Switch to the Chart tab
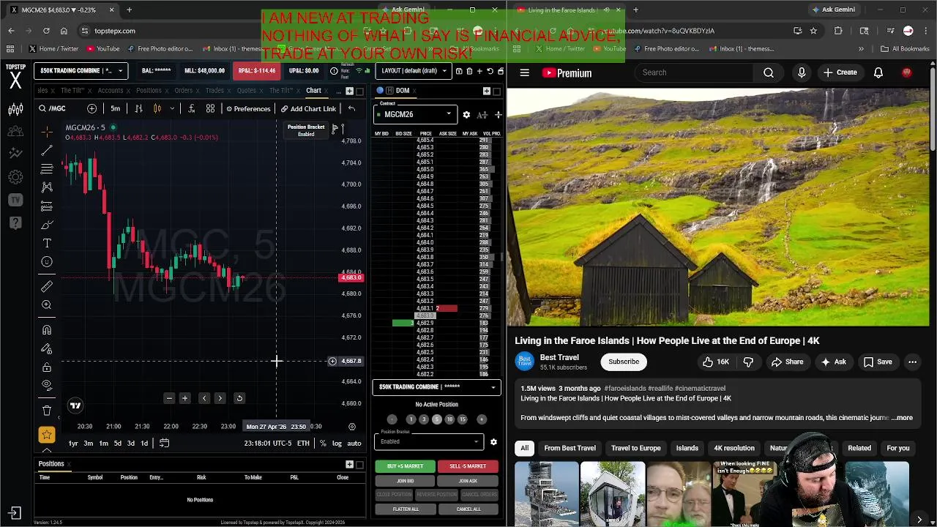Image resolution: width=937 pixels, height=527 pixels. click(313, 91)
